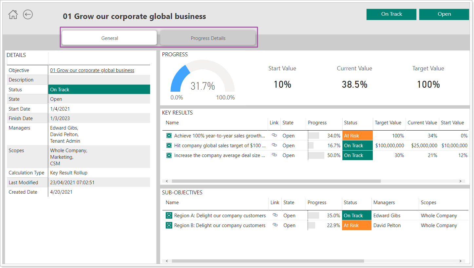Screen dimensions: 474x268
Task: Select the 'On Track' status chip in the Details panel
Action: click(x=99, y=89)
